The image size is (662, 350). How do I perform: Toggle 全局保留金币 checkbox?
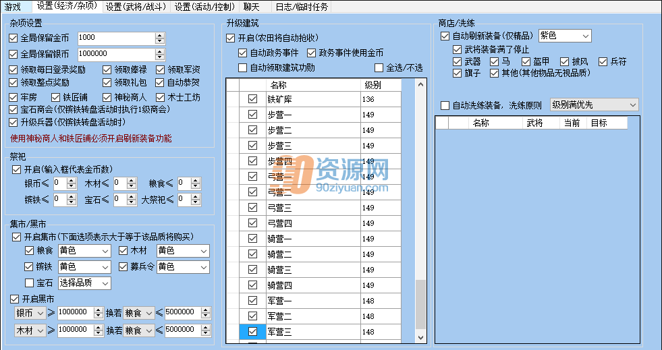coord(13,38)
